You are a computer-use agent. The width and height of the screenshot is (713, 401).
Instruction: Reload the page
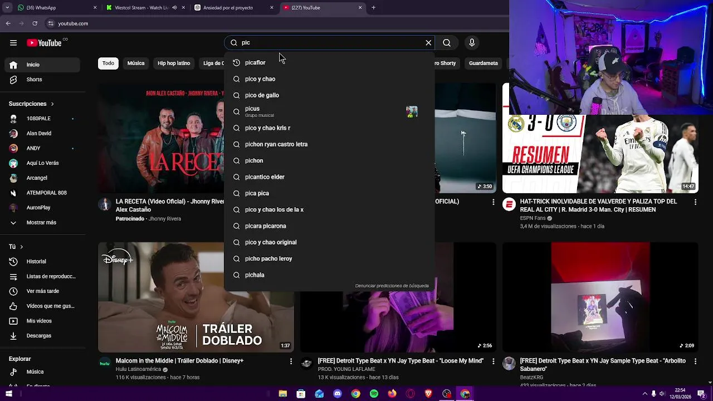click(35, 23)
